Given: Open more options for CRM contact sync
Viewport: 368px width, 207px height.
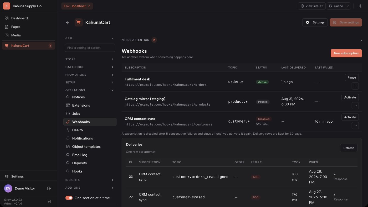Looking at the screenshot, I should click(x=355, y=126).
